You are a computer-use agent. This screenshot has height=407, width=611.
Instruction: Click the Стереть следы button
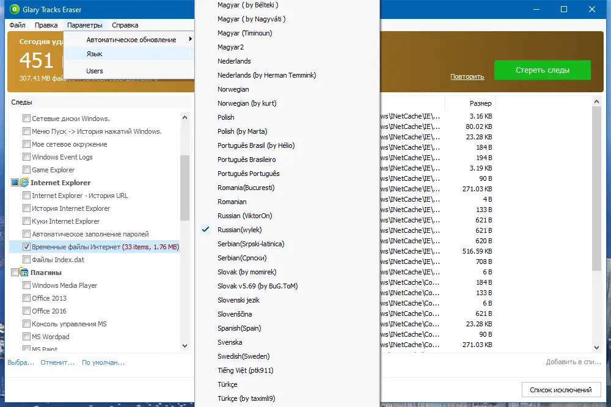(543, 70)
